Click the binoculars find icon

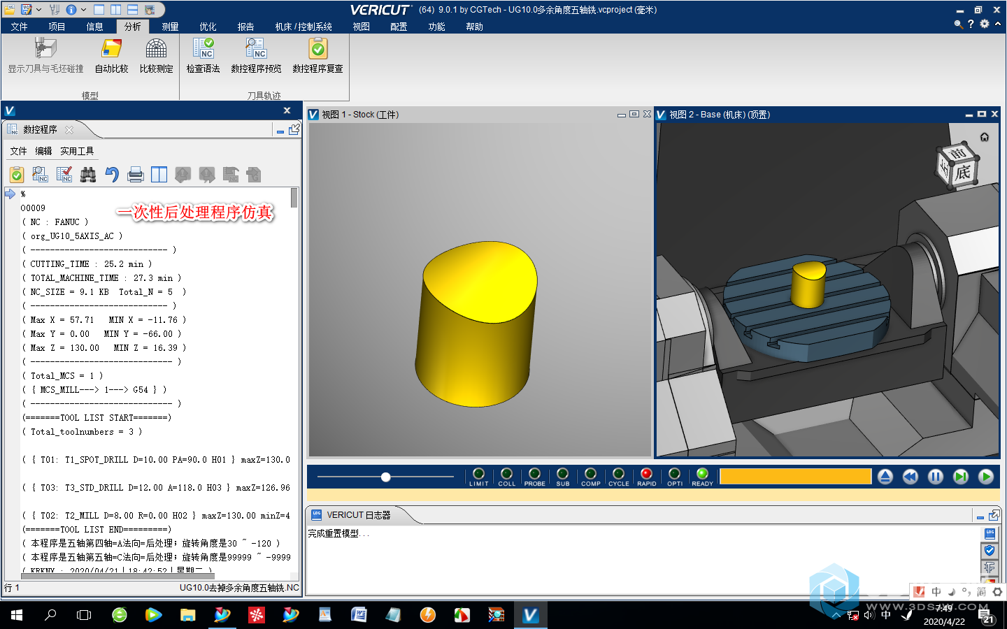pyautogui.click(x=88, y=175)
